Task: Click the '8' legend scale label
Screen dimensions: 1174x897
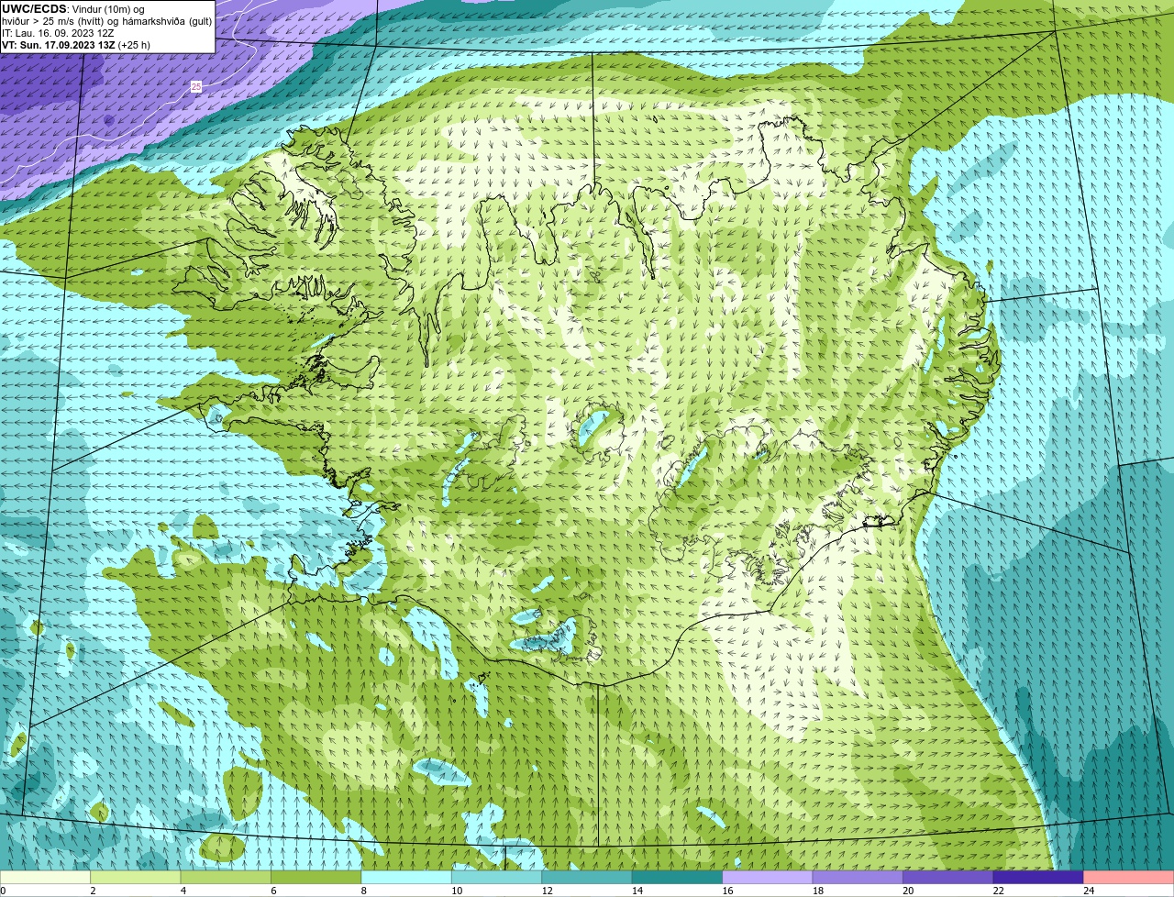Action: (362, 891)
